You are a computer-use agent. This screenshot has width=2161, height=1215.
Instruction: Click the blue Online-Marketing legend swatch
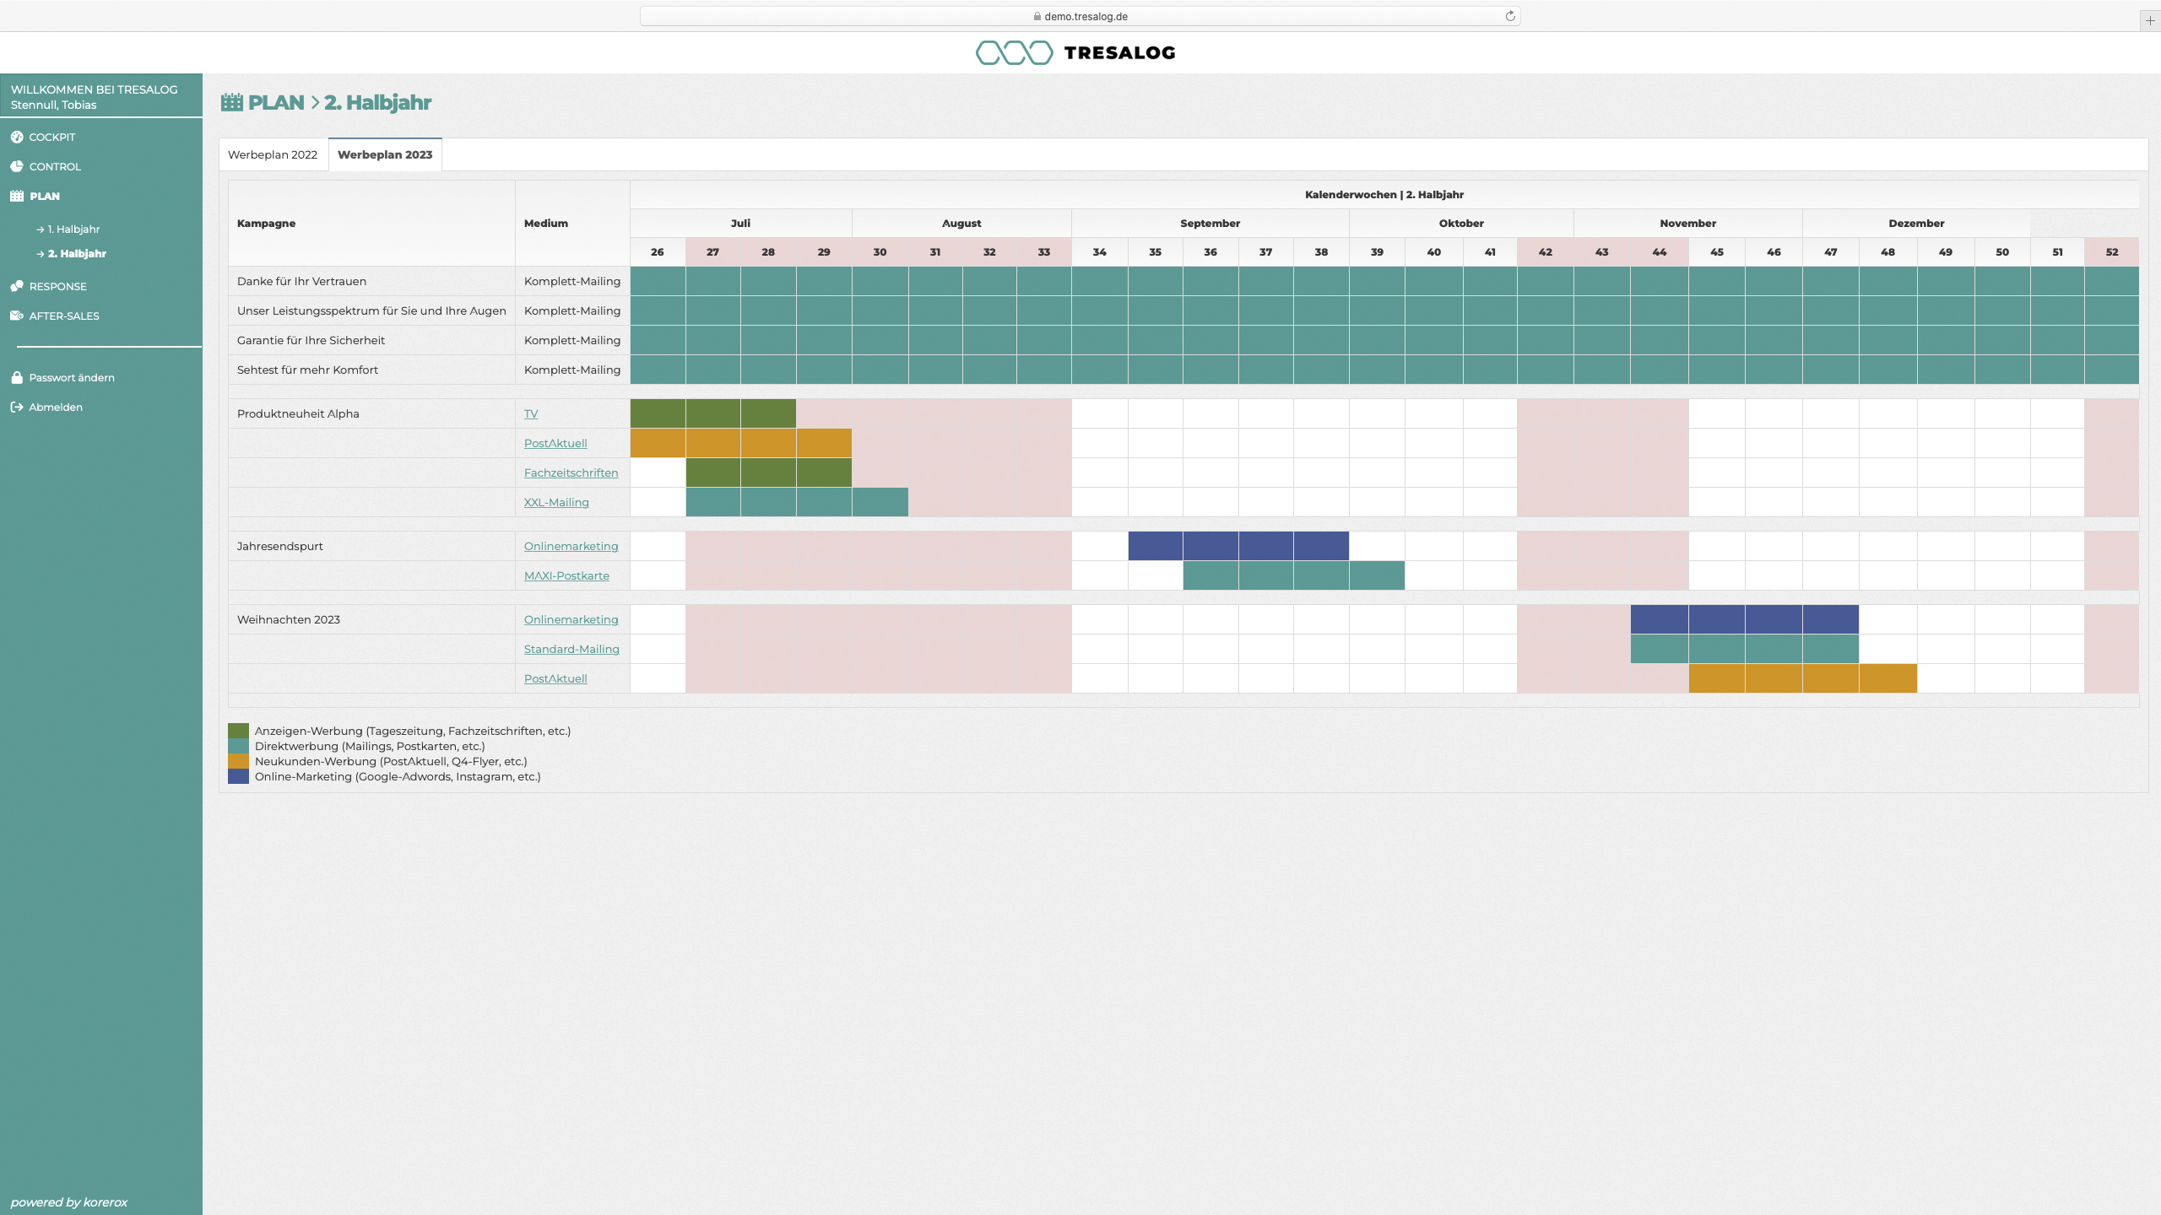[238, 776]
